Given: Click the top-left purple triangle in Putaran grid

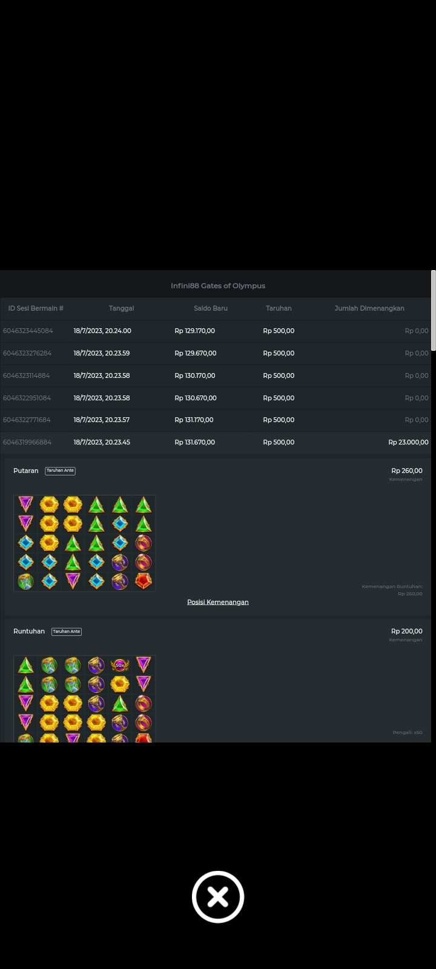Looking at the screenshot, I should click(25, 504).
